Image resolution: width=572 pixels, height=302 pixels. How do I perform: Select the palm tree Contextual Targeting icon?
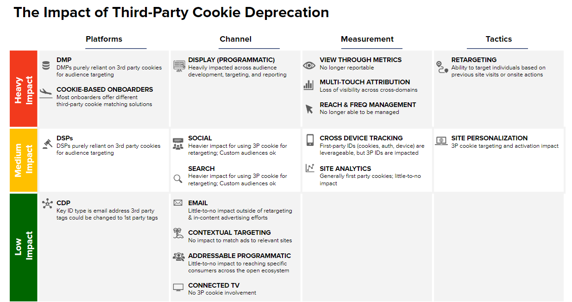178,233
